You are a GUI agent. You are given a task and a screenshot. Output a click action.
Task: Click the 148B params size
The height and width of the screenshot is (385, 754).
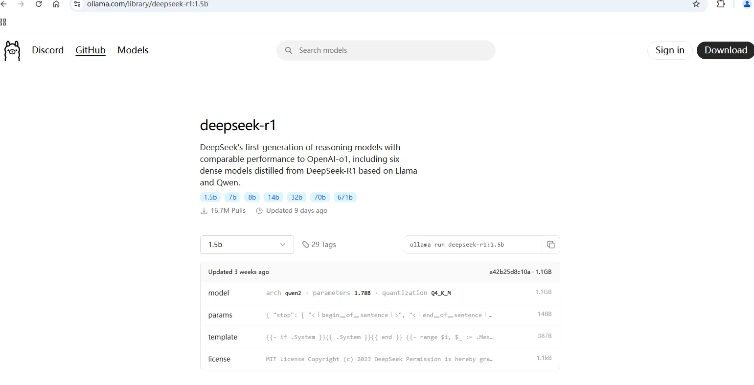[x=545, y=314]
